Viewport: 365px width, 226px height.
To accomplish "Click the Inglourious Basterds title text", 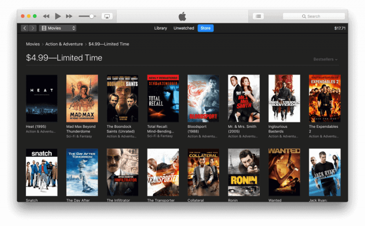I will [x=278, y=129].
